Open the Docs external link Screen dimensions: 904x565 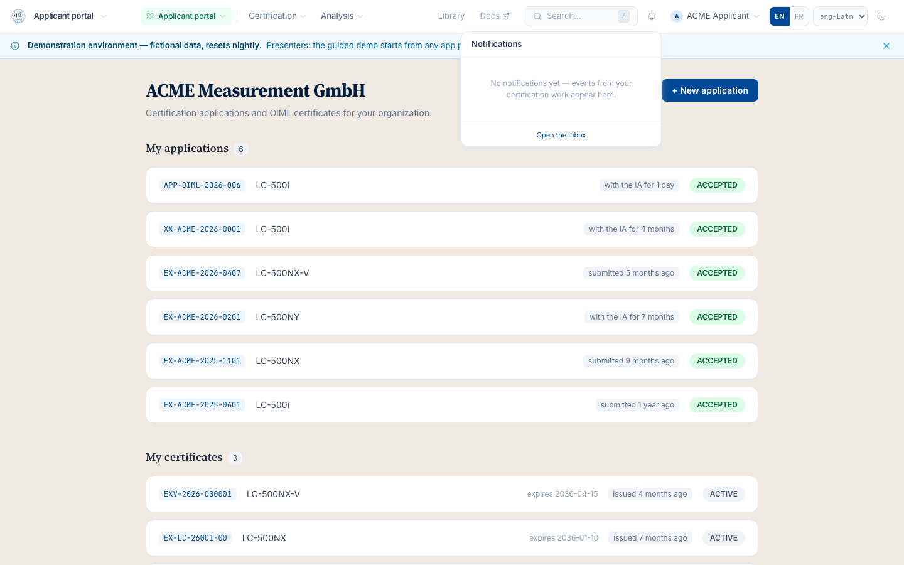pyautogui.click(x=495, y=16)
